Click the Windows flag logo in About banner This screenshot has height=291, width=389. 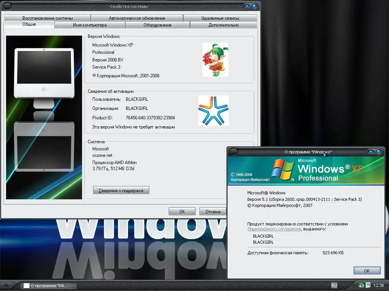282,169
